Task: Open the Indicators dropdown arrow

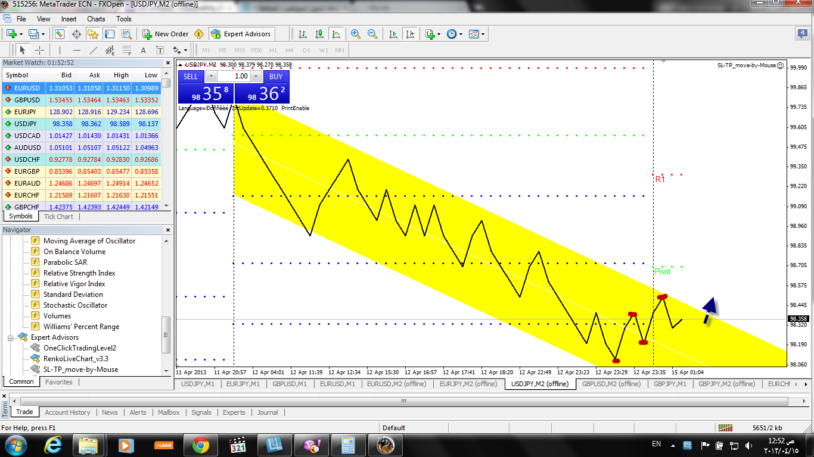Action: coord(439,34)
